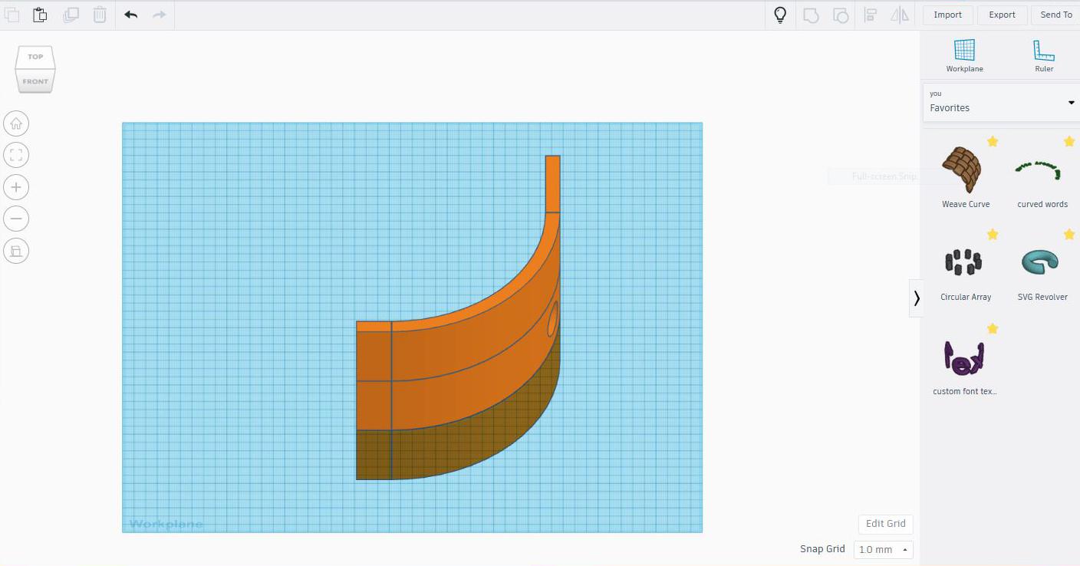
Task: Expand the Favorites shape category dropdown
Action: 1001,103
